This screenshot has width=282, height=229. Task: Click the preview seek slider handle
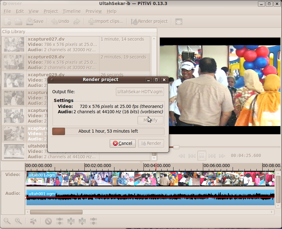point(176,147)
